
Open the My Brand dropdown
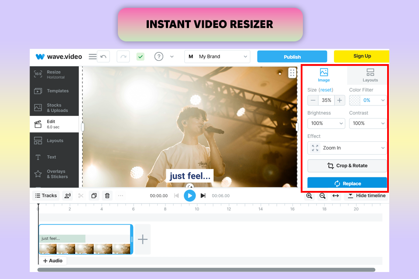point(217,57)
